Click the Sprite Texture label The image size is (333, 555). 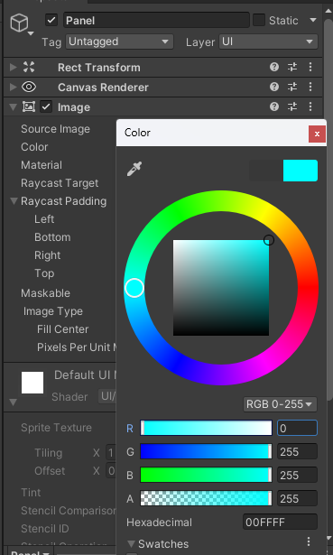click(56, 428)
